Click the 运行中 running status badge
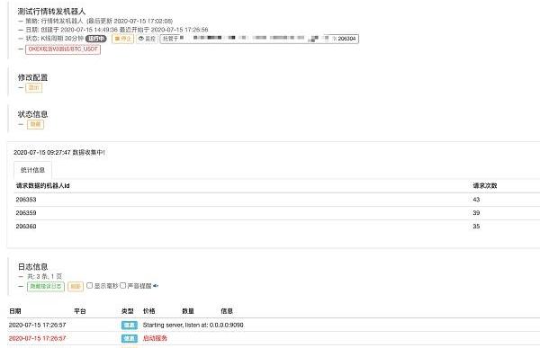Screen dimensions: 540x348 point(96,39)
